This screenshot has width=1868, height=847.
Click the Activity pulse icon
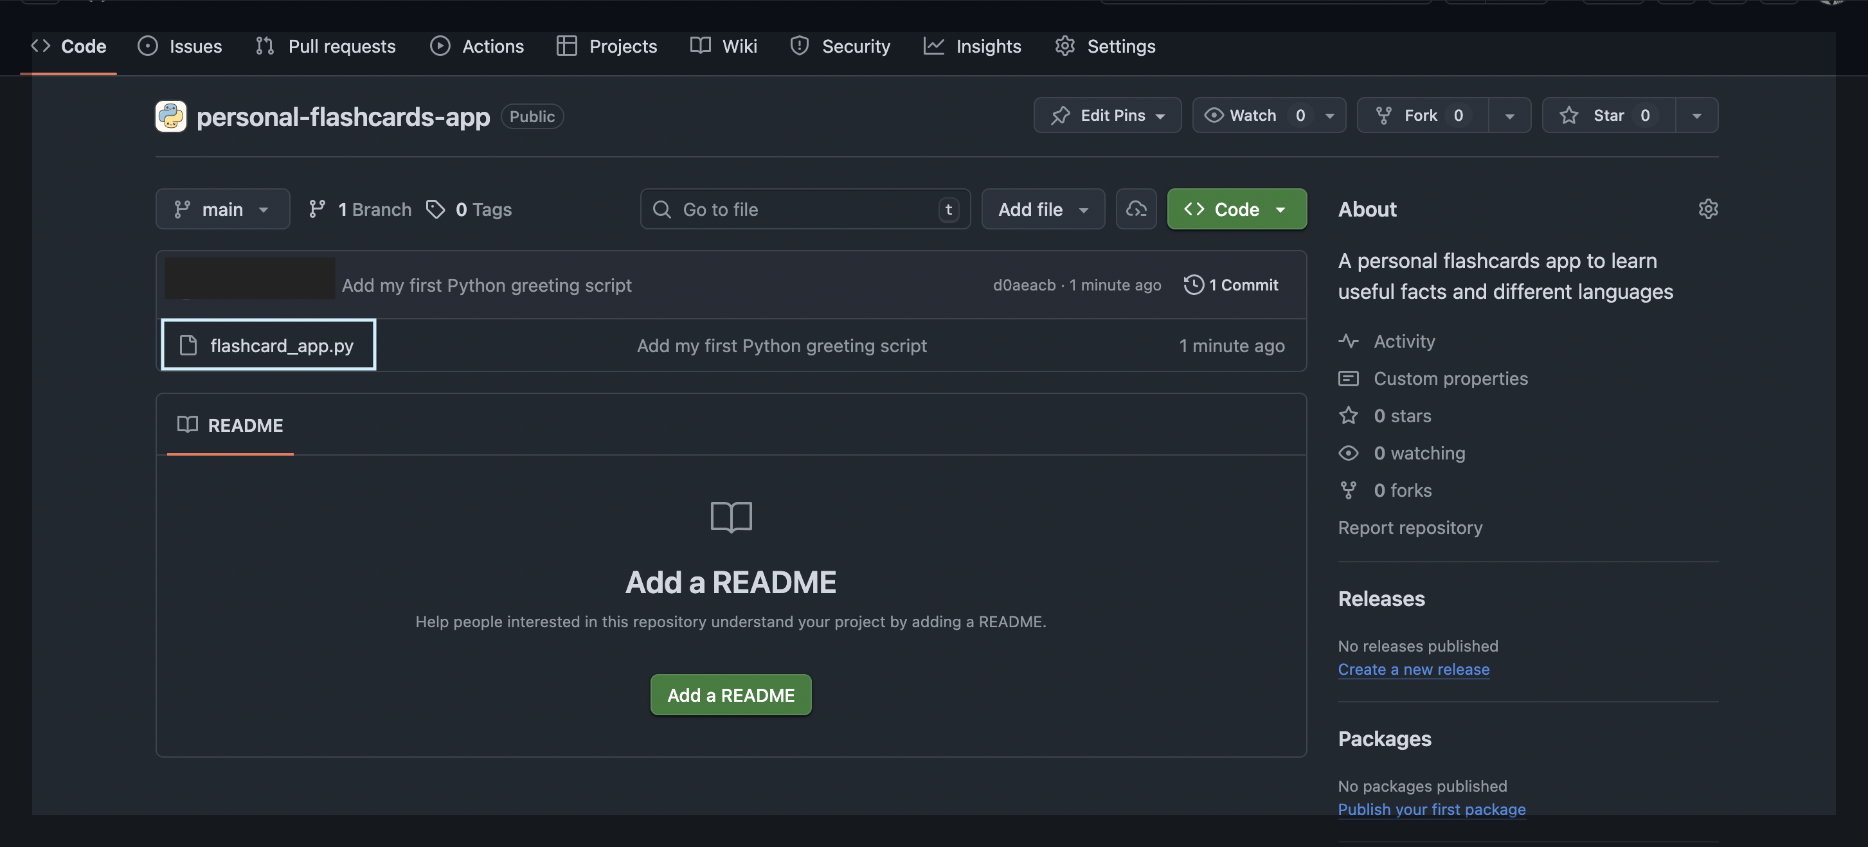1348,341
